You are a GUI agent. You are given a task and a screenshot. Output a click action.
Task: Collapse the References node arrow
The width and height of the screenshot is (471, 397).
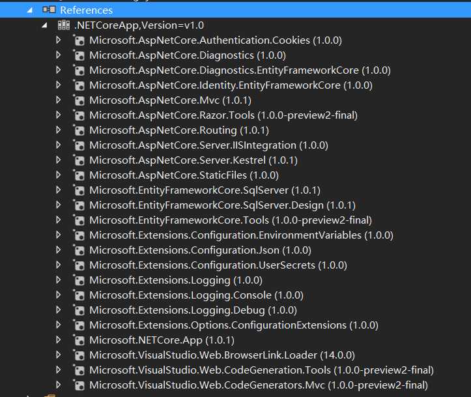[30, 10]
